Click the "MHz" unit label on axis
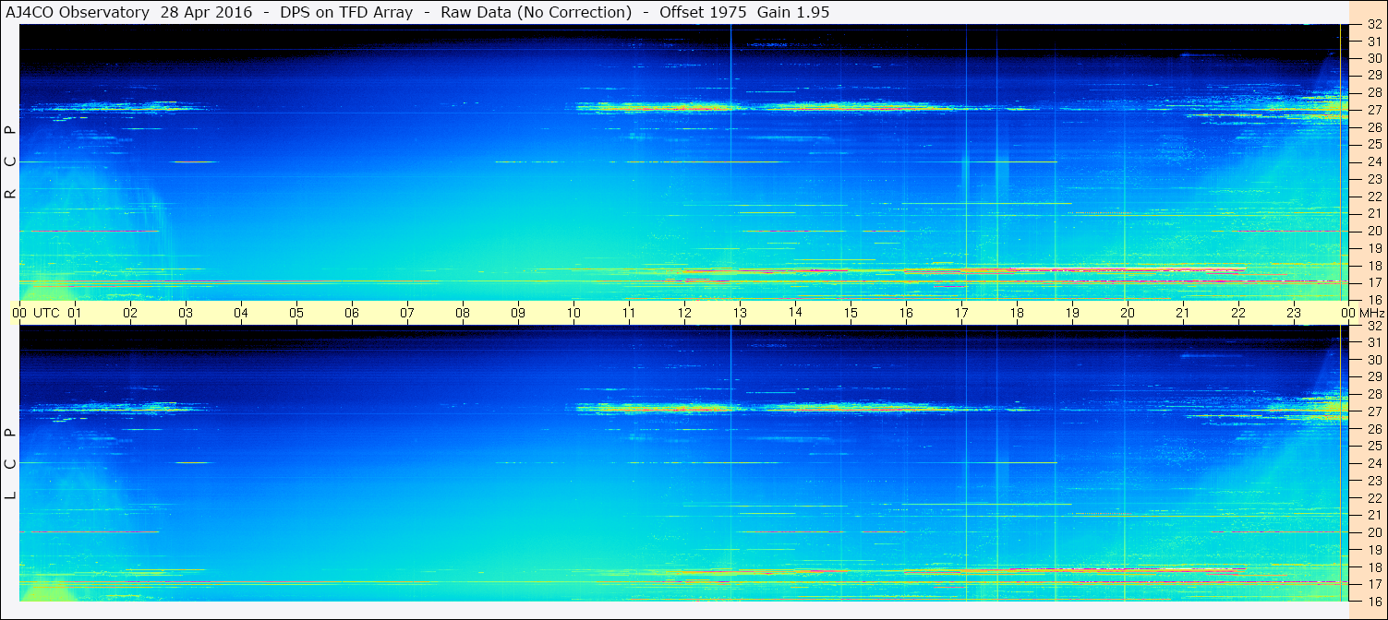This screenshot has height=620, width=1388. (1371, 313)
